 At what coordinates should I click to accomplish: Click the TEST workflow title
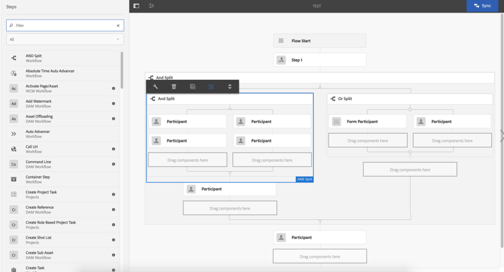(x=317, y=6)
